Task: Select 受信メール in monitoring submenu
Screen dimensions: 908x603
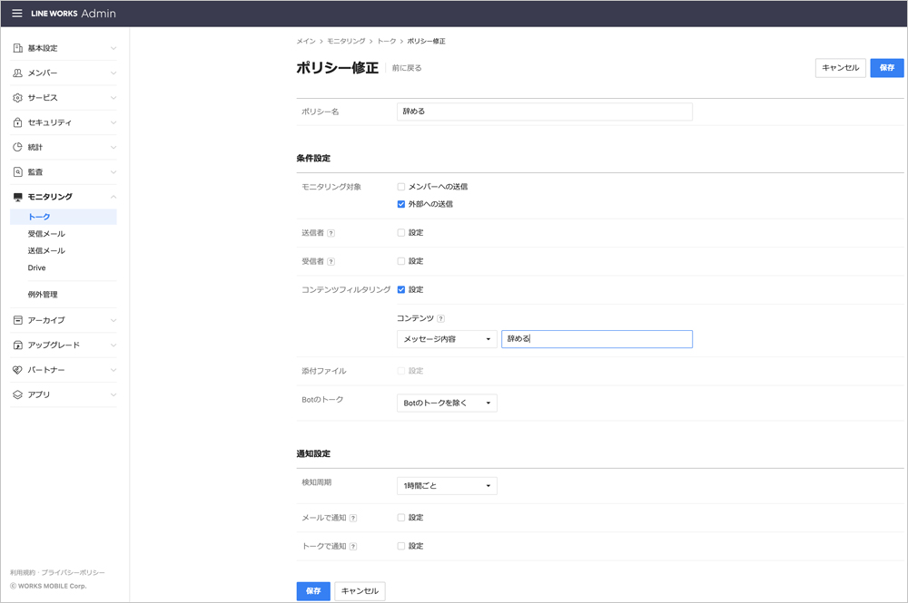Action: coord(46,234)
